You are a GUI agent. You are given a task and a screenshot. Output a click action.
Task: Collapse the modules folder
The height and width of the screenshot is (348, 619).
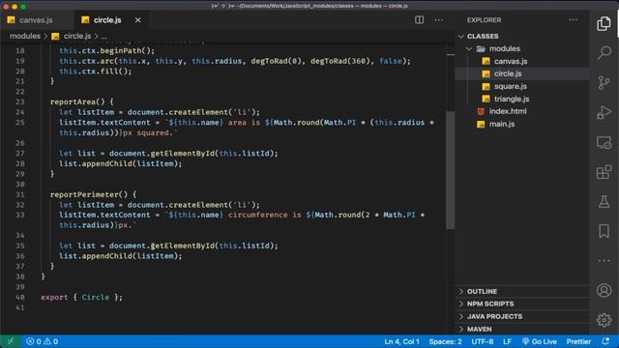tap(505, 48)
